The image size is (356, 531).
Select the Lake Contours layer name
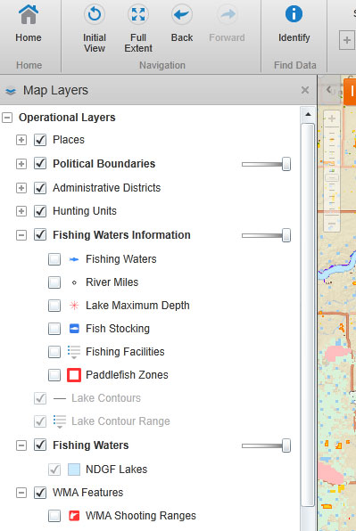(x=106, y=398)
